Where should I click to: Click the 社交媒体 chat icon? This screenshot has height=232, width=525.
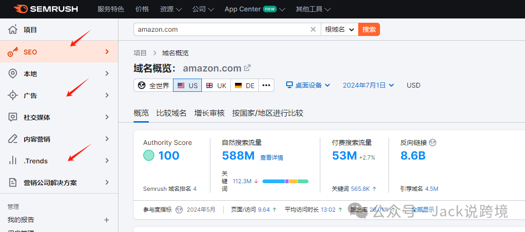[13, 117]
